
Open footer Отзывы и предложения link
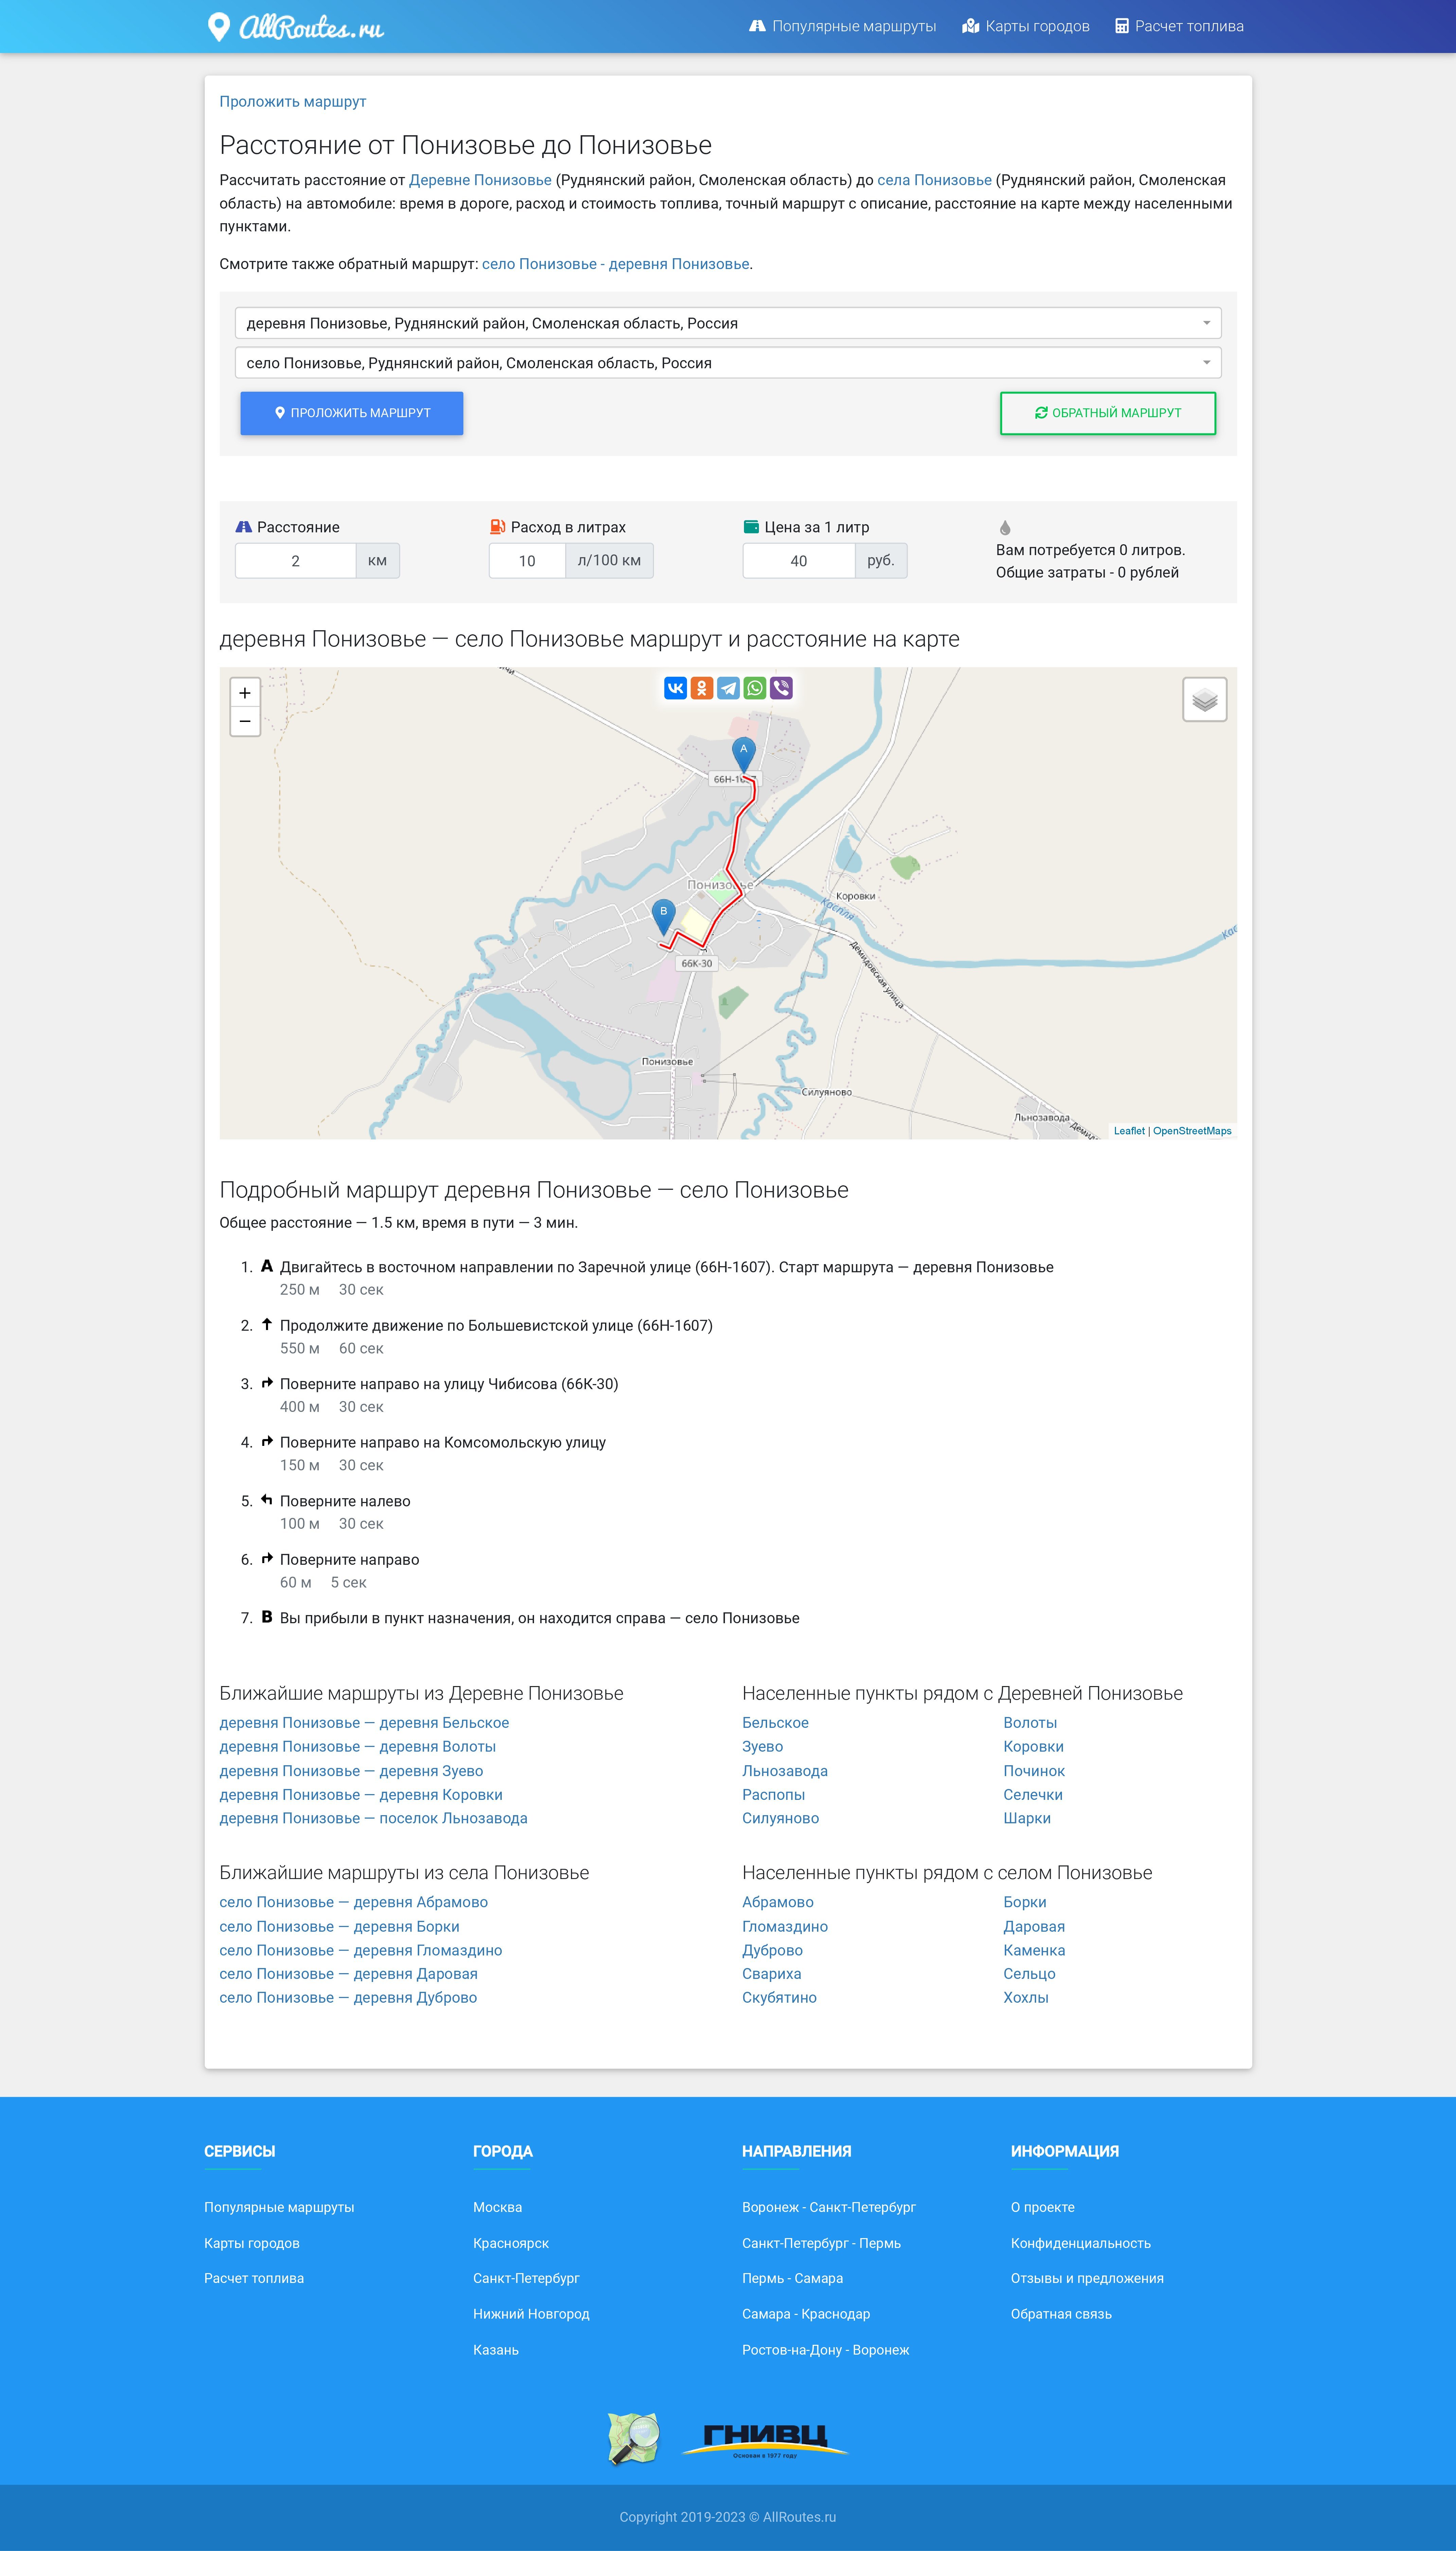(1087, 2278)
